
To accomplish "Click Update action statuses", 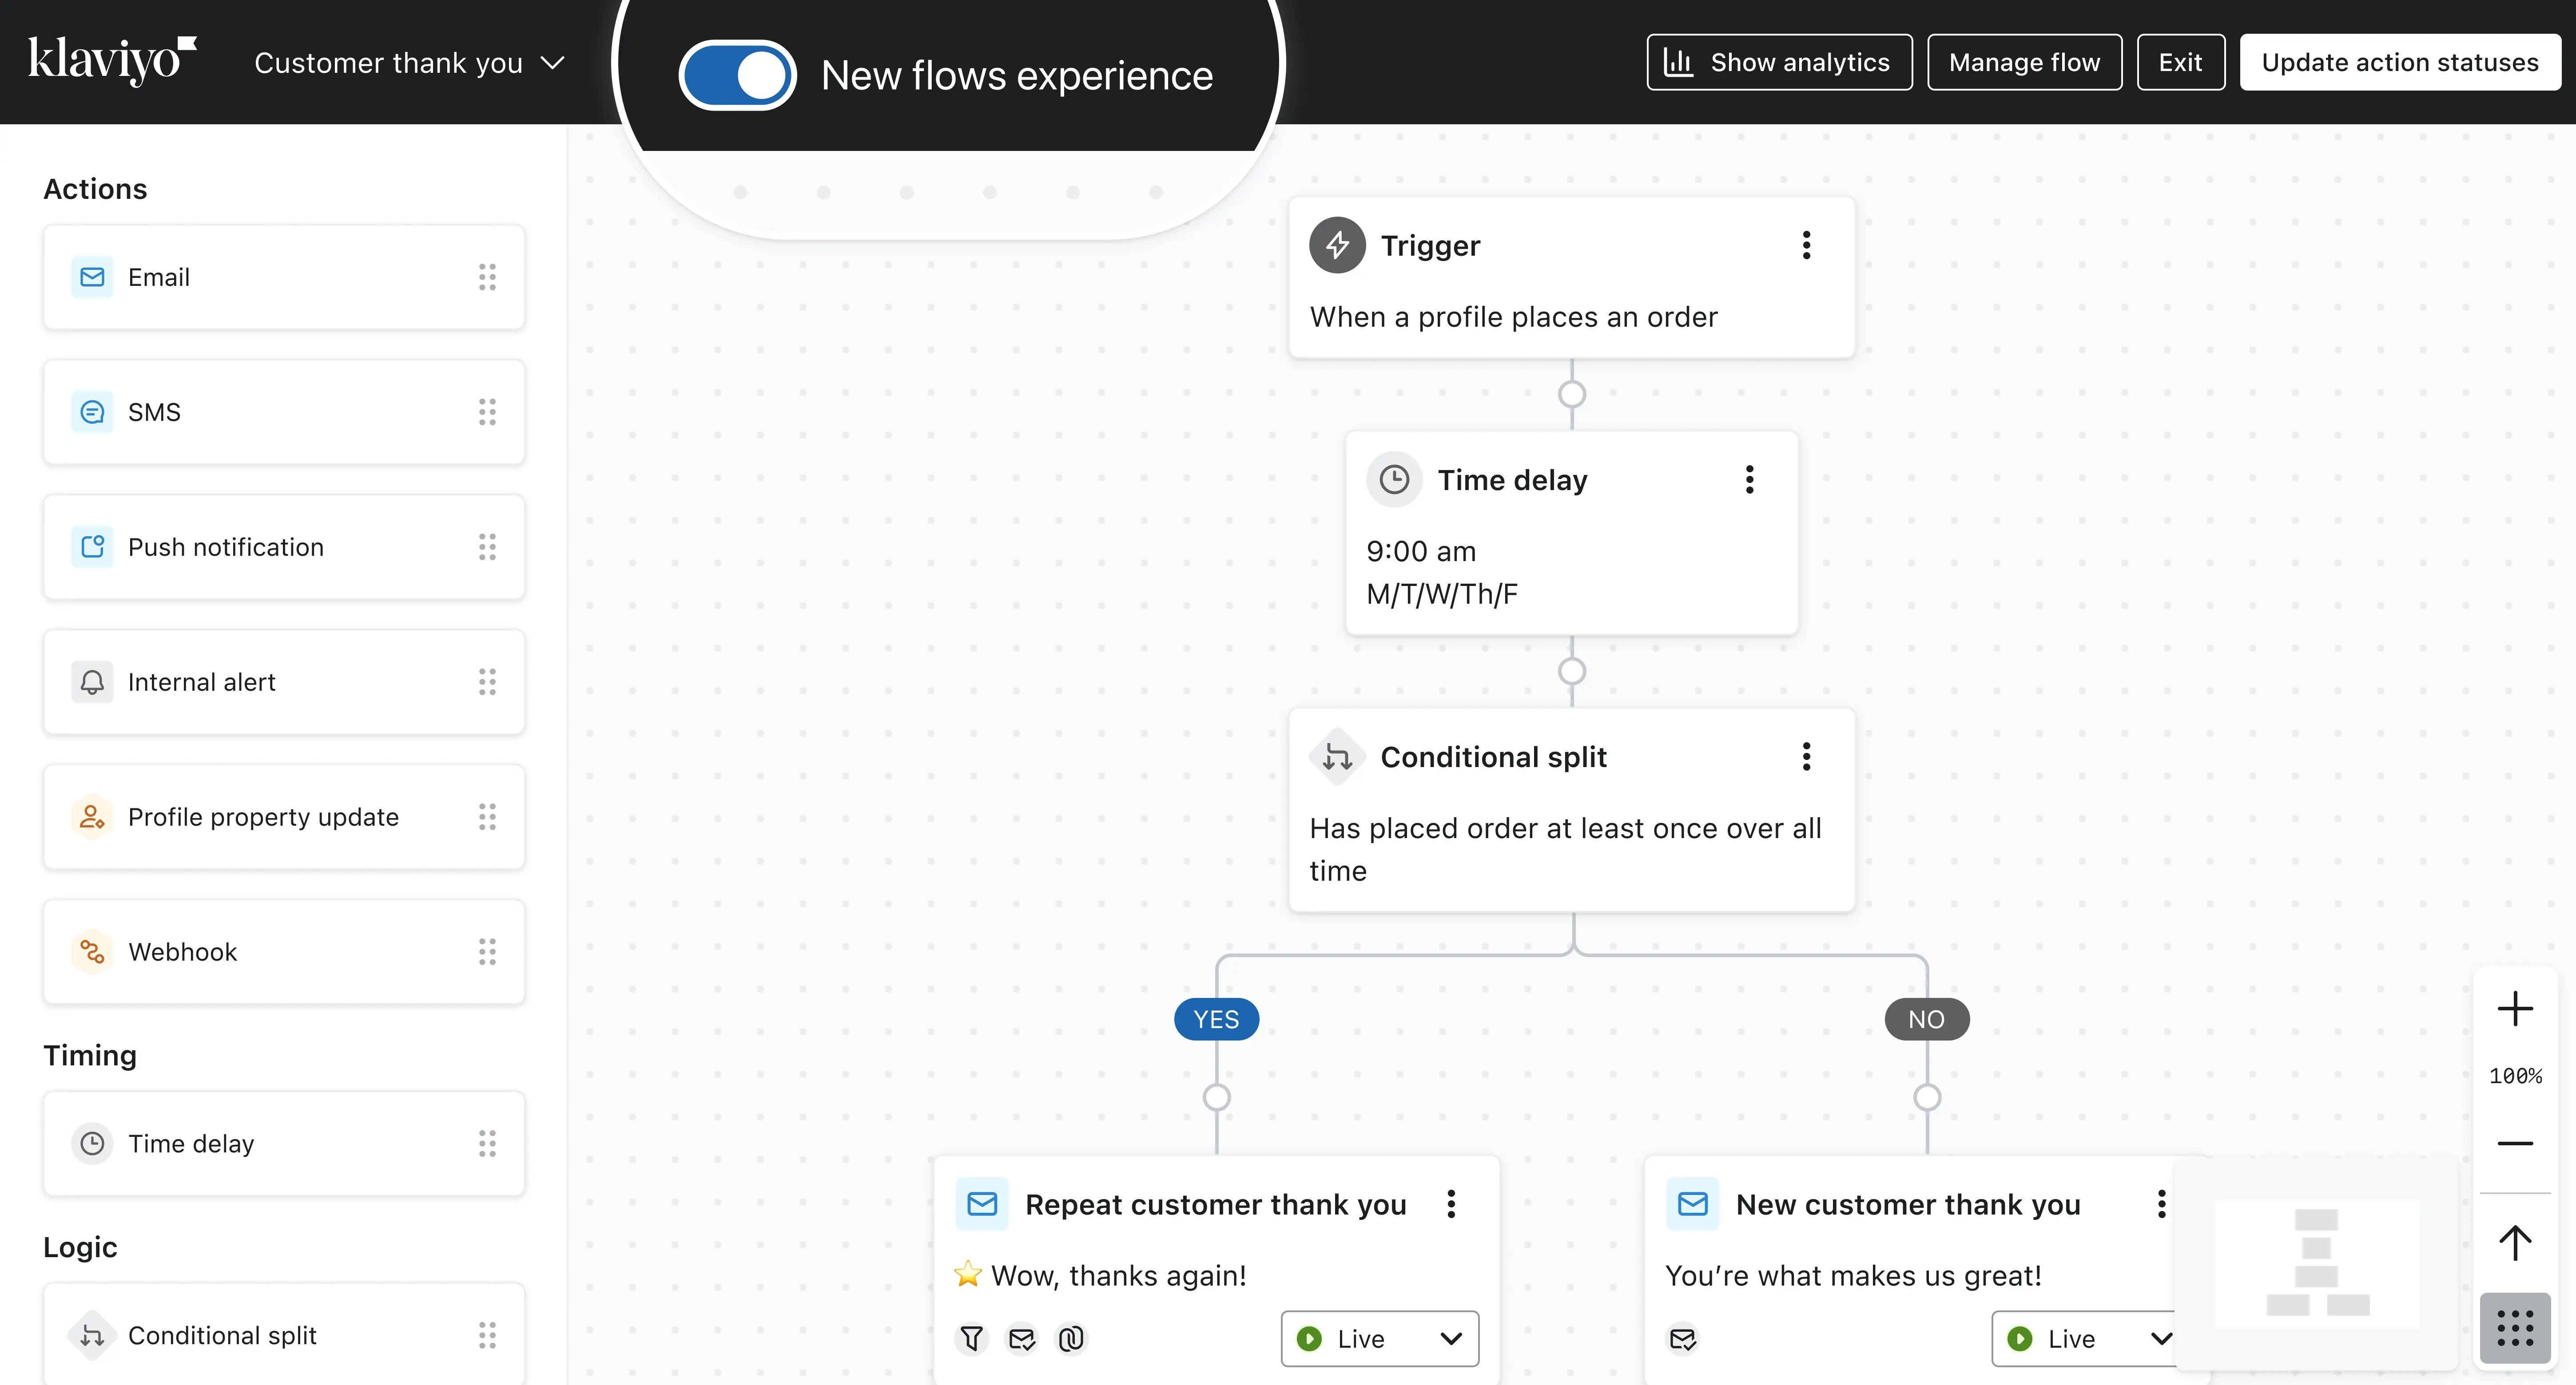I will tap(2399, 63).
